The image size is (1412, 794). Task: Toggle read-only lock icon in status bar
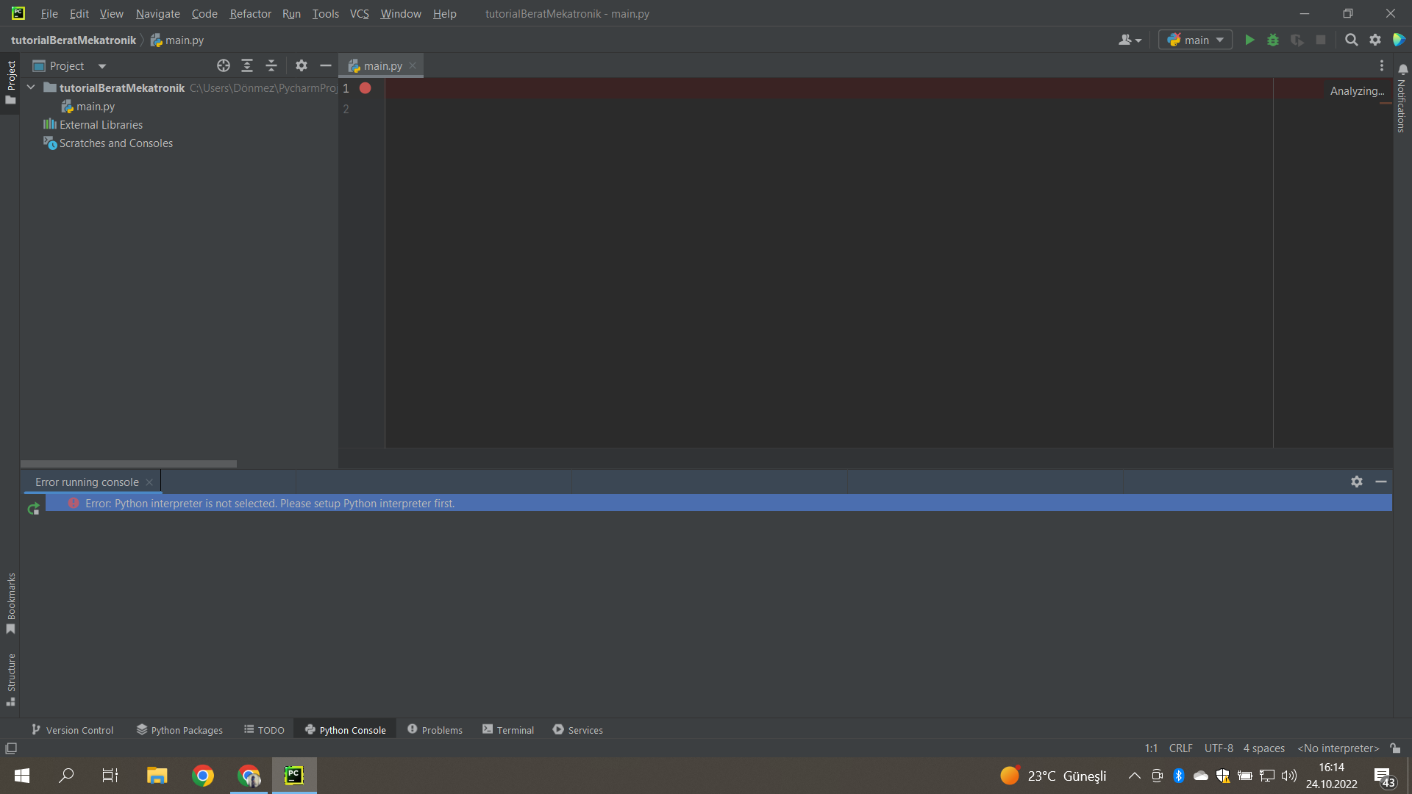(1395, 748)
